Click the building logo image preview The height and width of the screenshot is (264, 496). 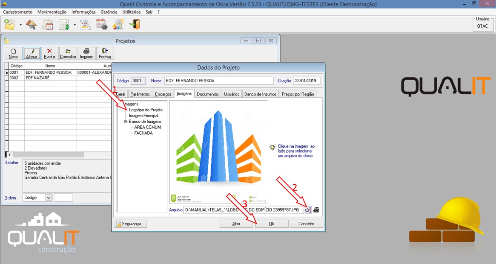[x=218, y=152]
